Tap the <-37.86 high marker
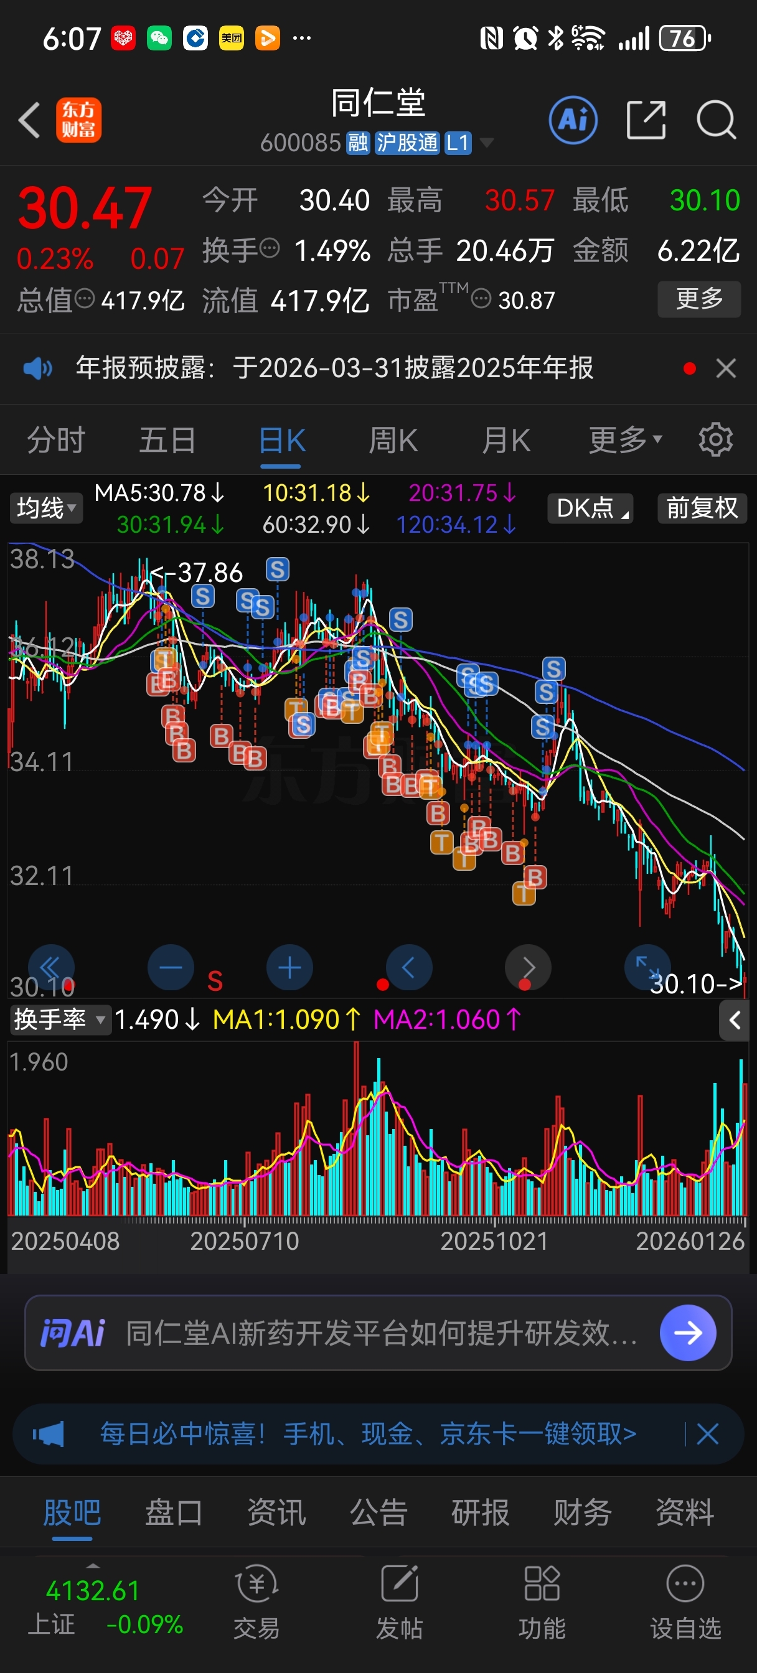The image size is (757, 1673). (x=195, y=573)
